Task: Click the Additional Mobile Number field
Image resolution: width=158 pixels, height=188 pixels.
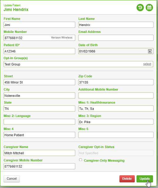Action: [x=116, y=96]
